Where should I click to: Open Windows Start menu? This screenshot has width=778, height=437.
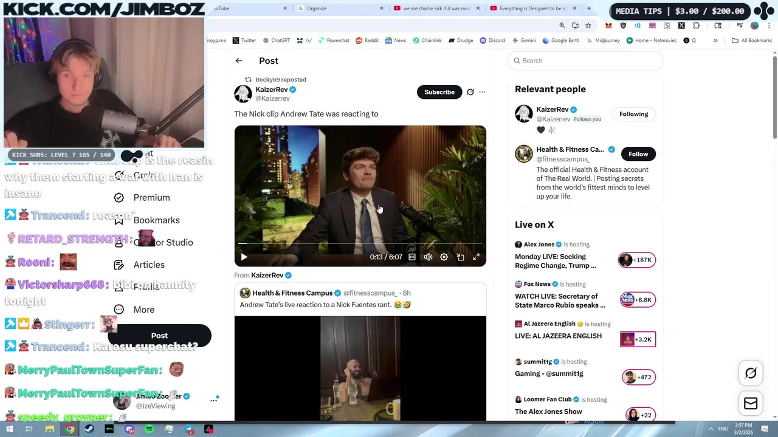[9, 429]
